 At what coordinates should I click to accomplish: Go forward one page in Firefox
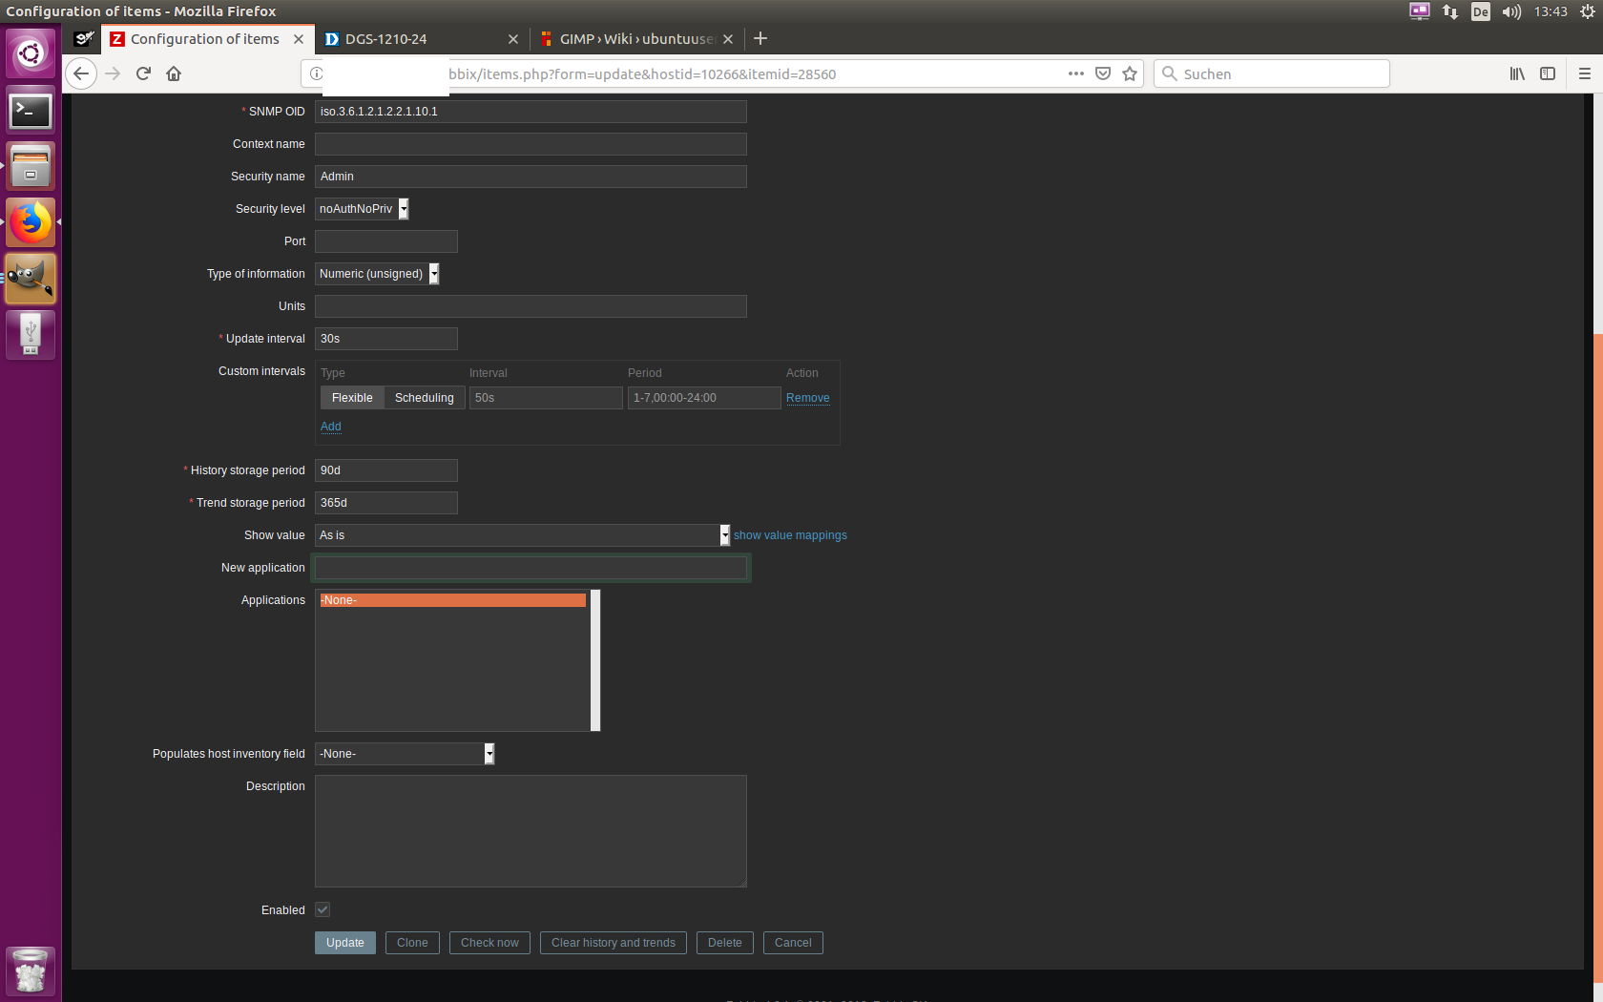[113, 73]
